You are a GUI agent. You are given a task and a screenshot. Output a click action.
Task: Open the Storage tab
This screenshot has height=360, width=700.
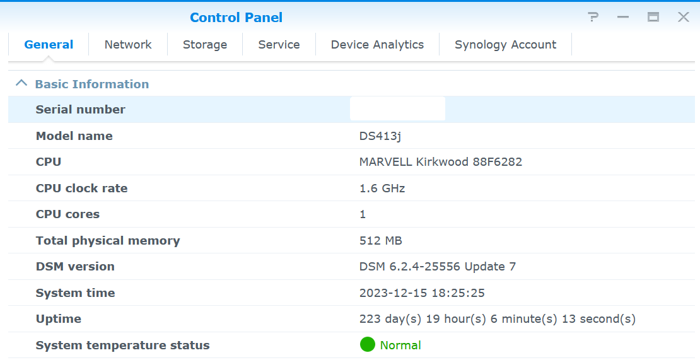point(205,45)
